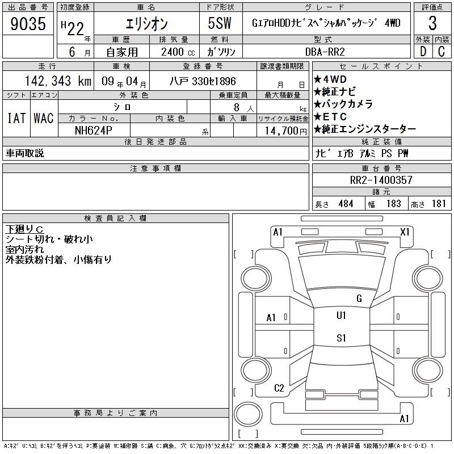Click the 純正装備 header

coord(381,141)
